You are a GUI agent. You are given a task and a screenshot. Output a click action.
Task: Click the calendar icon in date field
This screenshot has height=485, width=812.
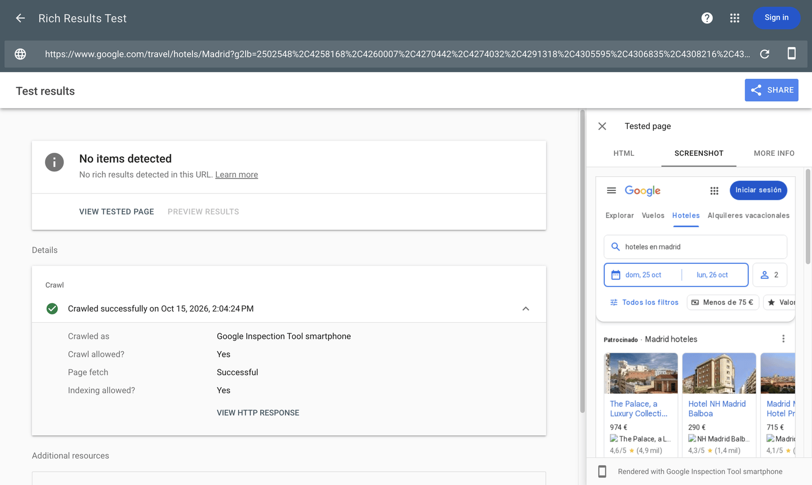pyautogui.click(x=616, y=275)
